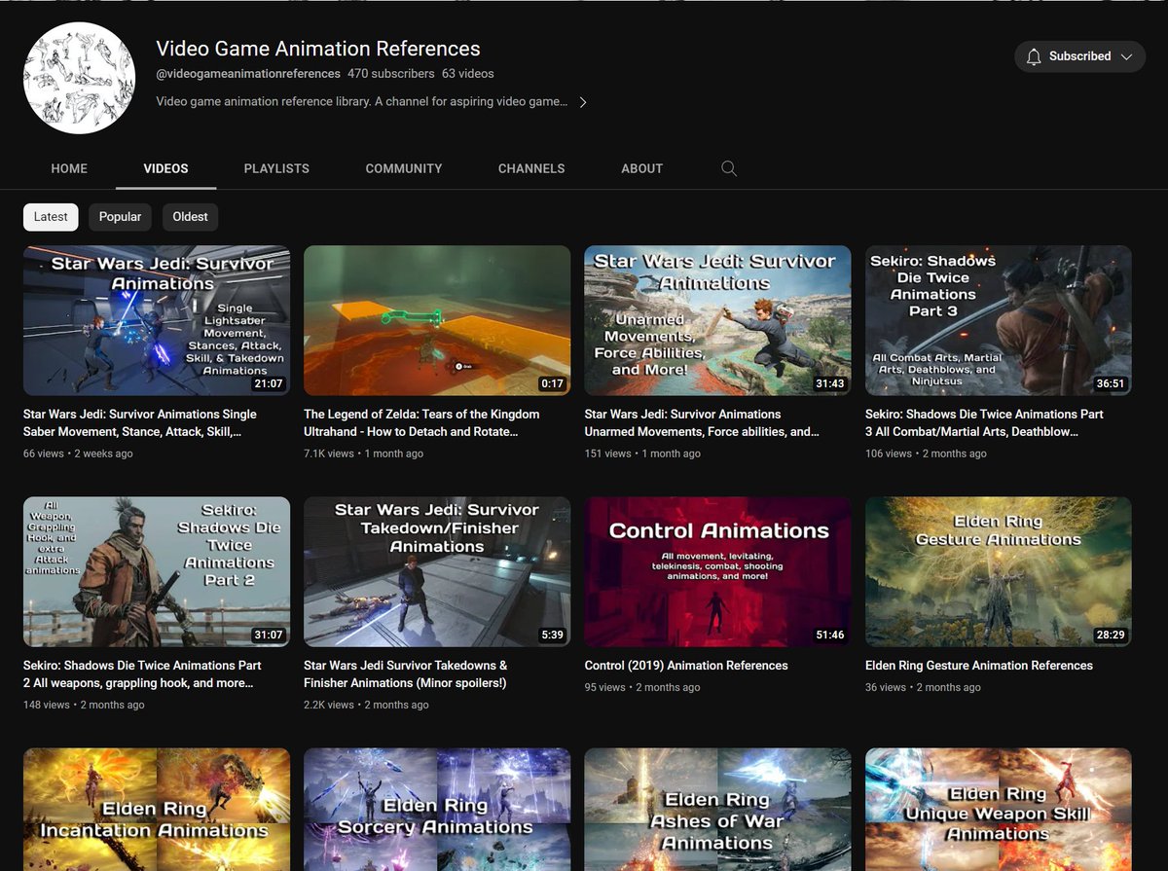1168x871 pixels.
Task: Select the Popular sort chip
Action: pyautogui.click(x=120, y=217)
